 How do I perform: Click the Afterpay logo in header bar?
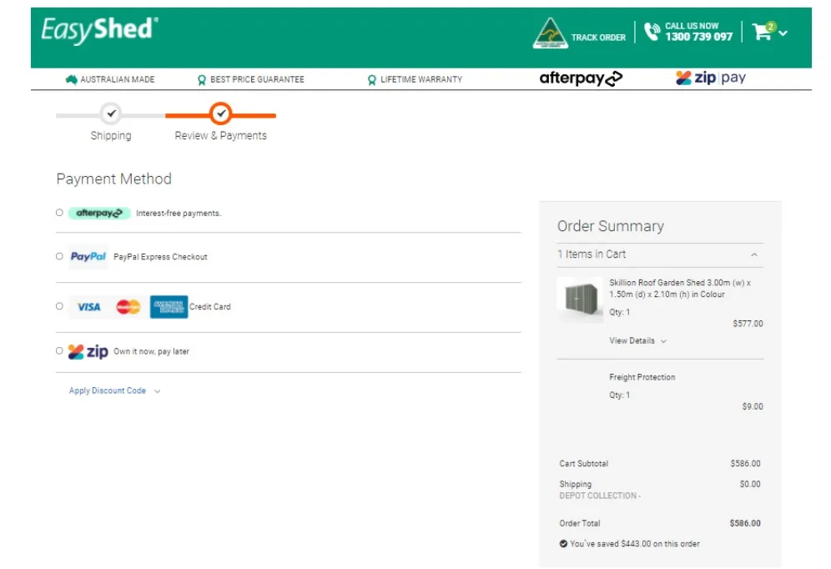[581, 78]
